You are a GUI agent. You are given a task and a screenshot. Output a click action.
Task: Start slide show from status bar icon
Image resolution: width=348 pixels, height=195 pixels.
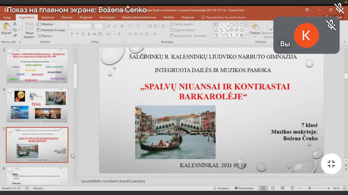[292, 188]
